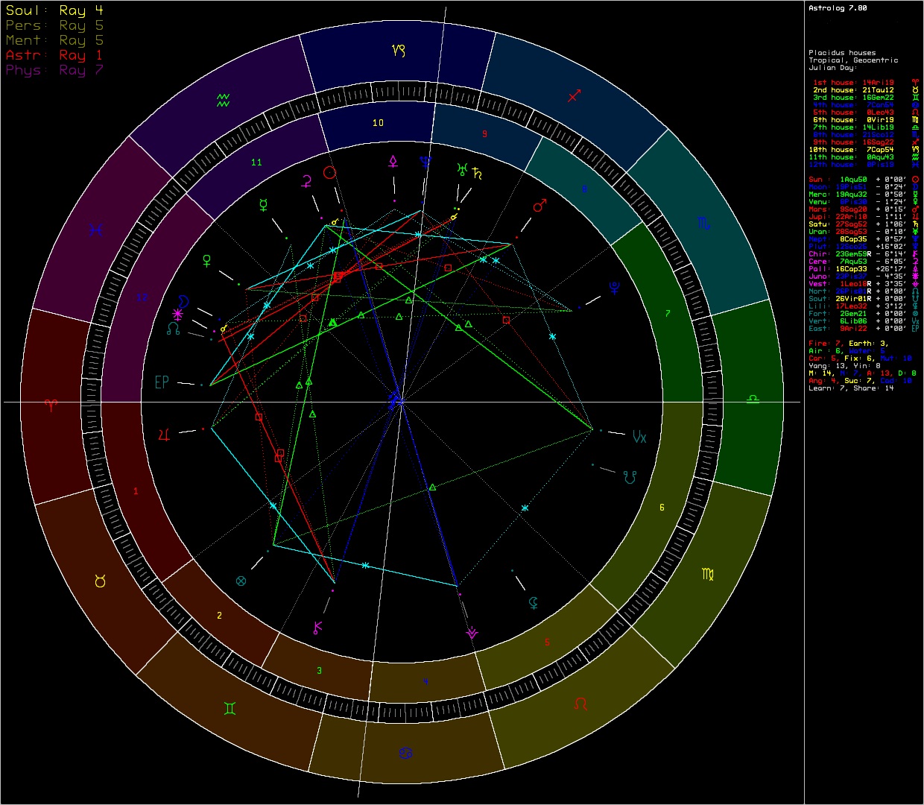Select the EP east point label in wheel
Image resolution: width=924 pixels, height=805 pixels.
[162, 382]
